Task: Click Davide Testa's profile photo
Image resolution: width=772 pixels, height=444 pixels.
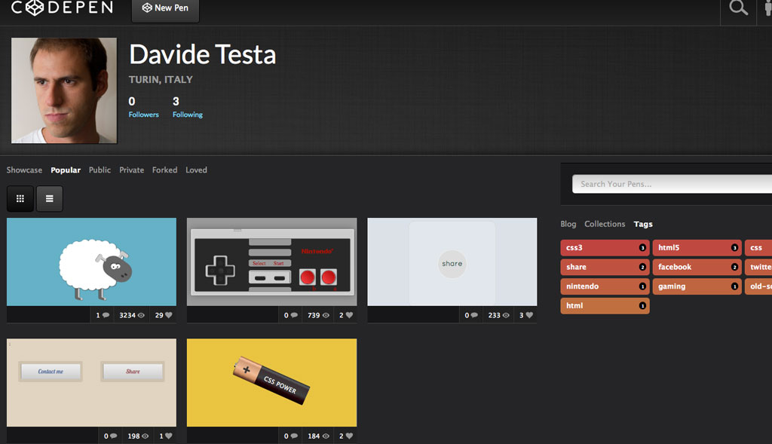Action: 64,90
